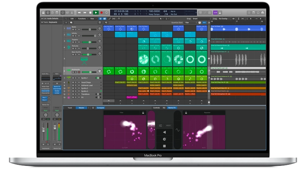The height and width of the screenshot is (172, 306).
Task: Unlock the Filter pad lock icon
Action: (x=143, y=113)
